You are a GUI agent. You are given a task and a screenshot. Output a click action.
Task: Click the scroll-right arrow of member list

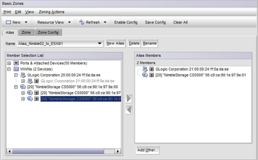click(x=118, y=151)
